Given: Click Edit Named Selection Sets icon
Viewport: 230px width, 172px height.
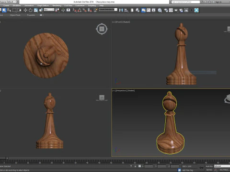Looking at the screenshot, I should click(x=95, y=10).
